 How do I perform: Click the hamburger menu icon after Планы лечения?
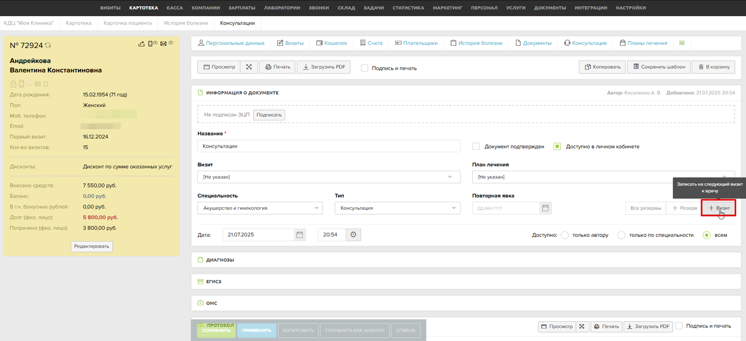(x=682, y=43)
